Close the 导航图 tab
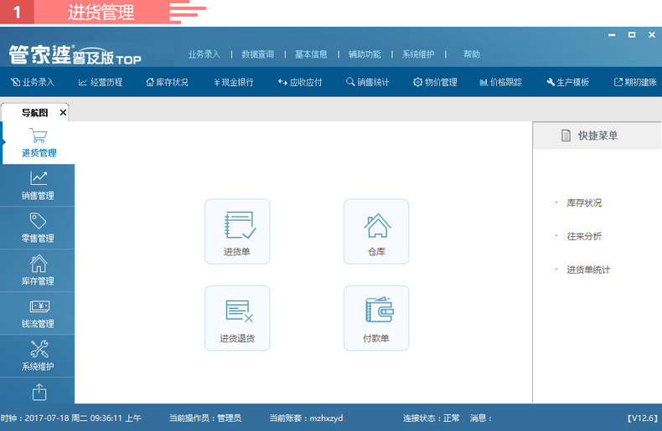The image size is (662, 431). (x=63, y=113)
